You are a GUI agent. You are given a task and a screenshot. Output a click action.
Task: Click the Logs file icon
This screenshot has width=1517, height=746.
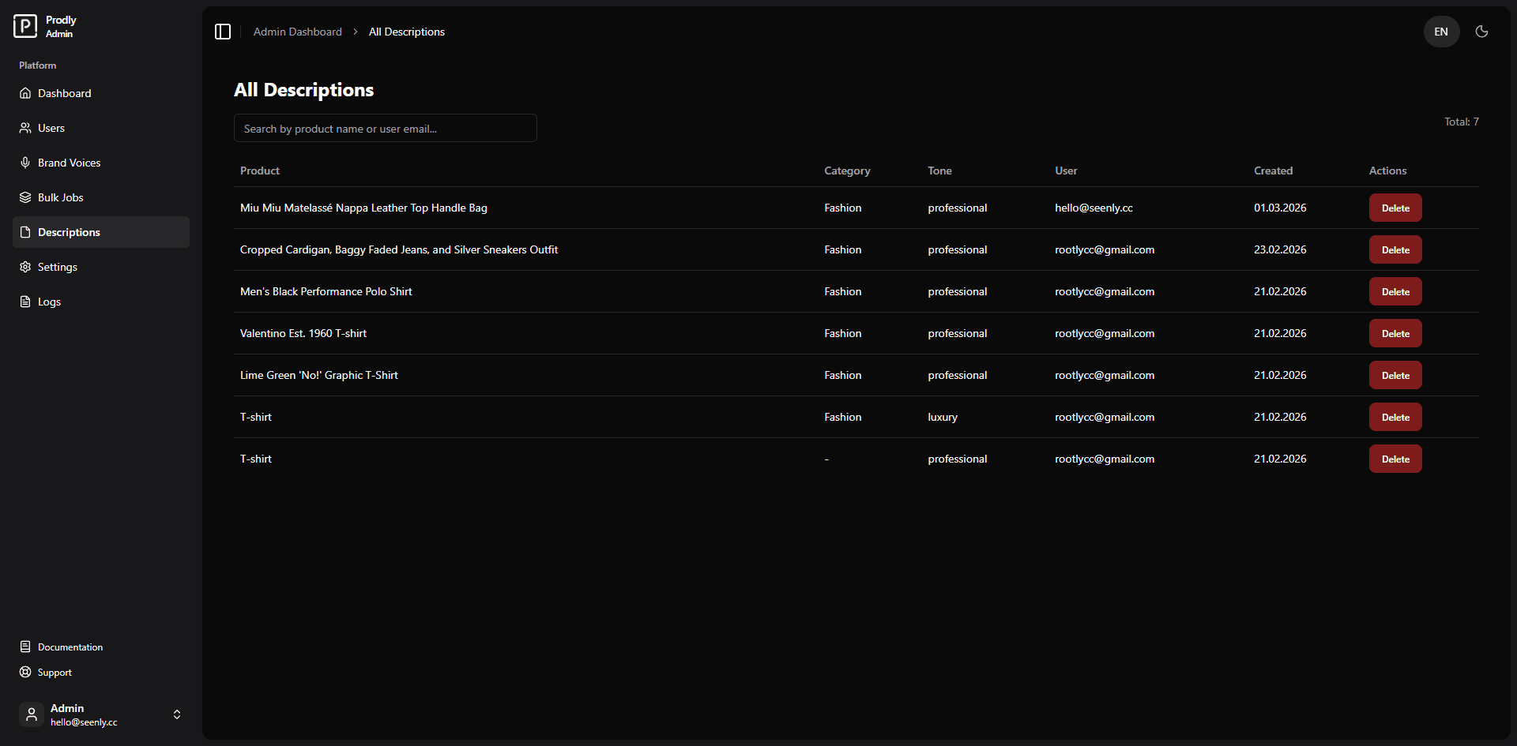tap(25, 302)
